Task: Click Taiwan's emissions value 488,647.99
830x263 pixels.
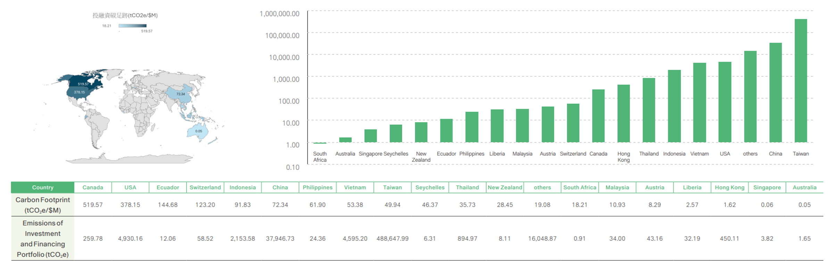Action: coord(392,239)
